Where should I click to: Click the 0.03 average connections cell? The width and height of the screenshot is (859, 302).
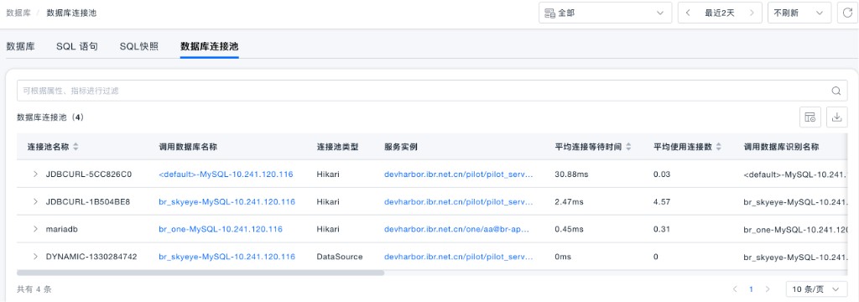tap(661, 174)
